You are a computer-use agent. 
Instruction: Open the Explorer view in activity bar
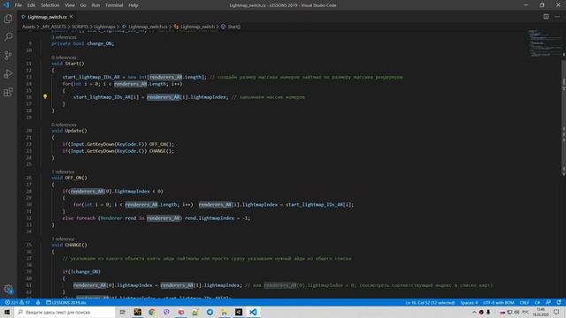tap(8, 19)
